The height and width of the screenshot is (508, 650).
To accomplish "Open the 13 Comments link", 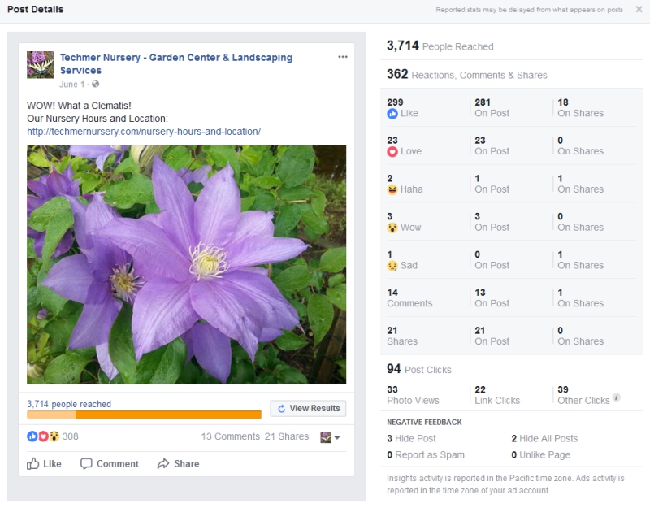I will pos(231,436).
